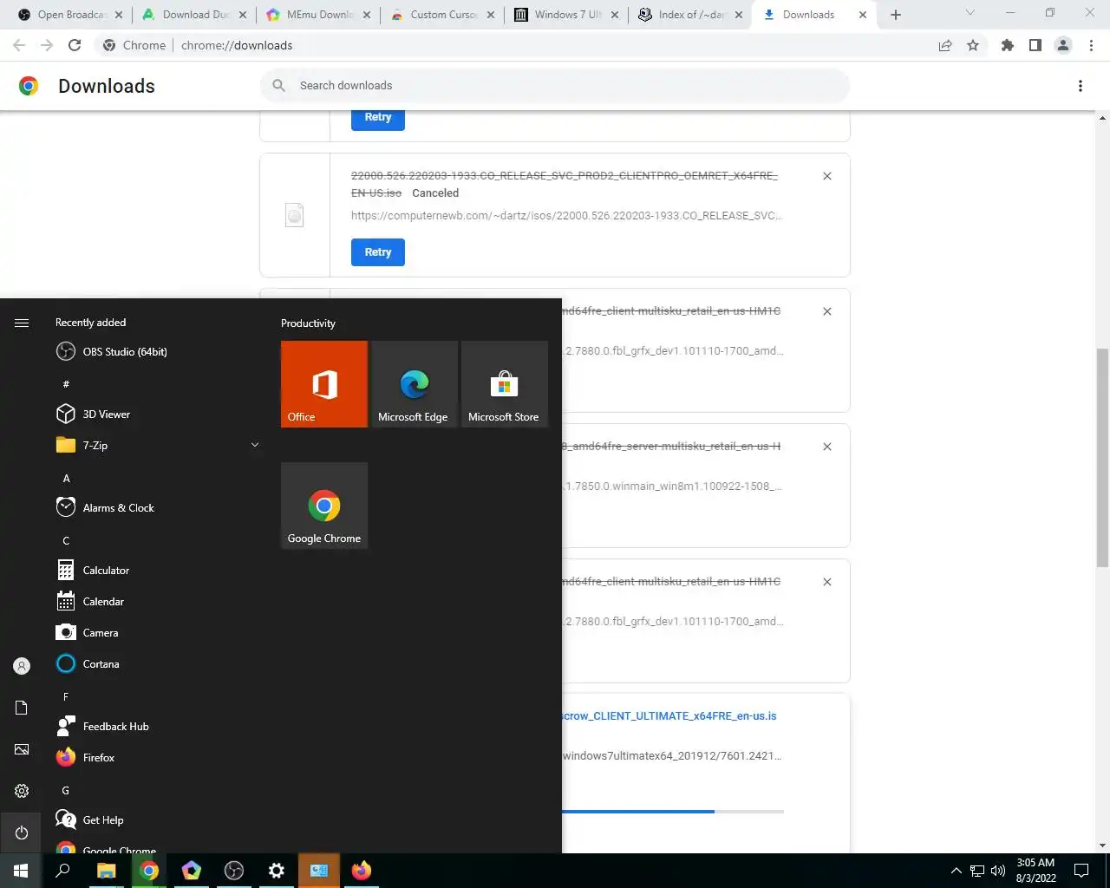Switch to Chrome on the taskbar

[x=148, y=871]
